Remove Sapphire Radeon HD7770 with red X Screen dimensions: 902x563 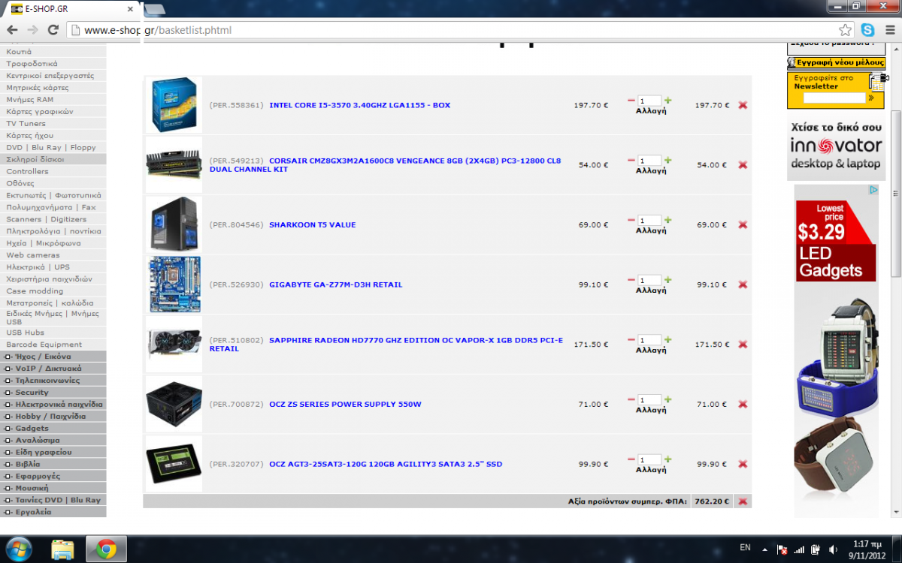point(743,345)
